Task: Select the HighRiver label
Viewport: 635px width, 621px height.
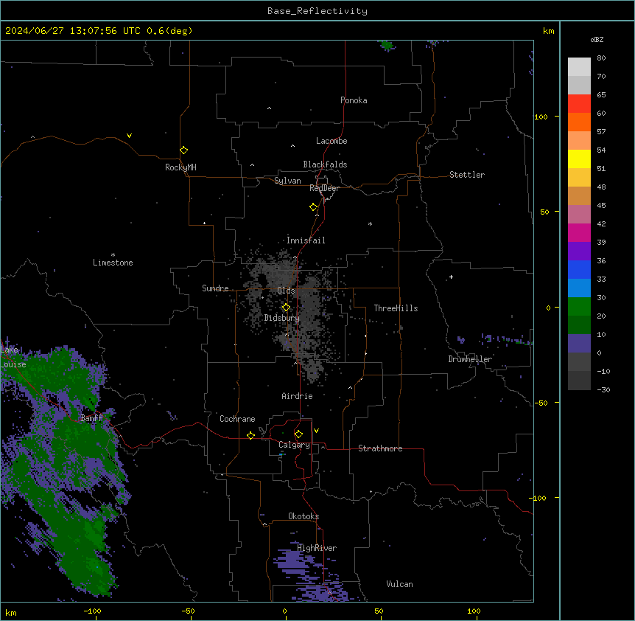Action: 317,548
